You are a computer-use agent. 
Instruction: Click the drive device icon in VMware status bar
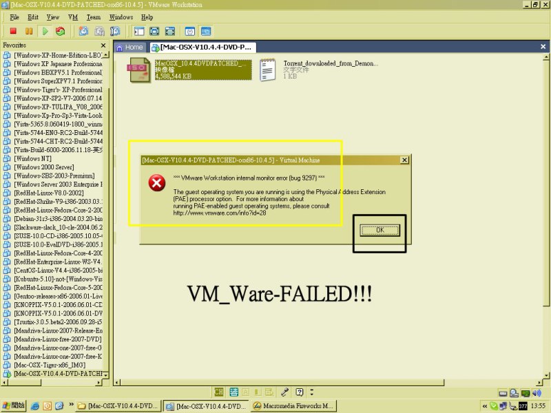[x=503, y=393]
